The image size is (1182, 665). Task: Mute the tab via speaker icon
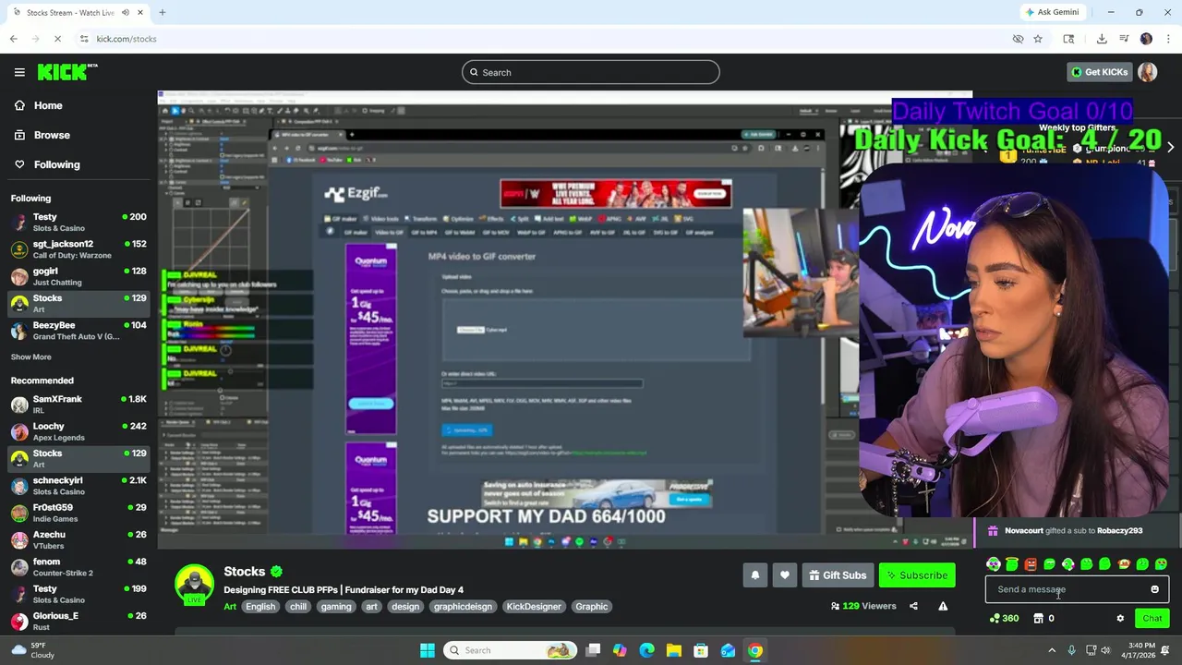click(x=126, y=12)
